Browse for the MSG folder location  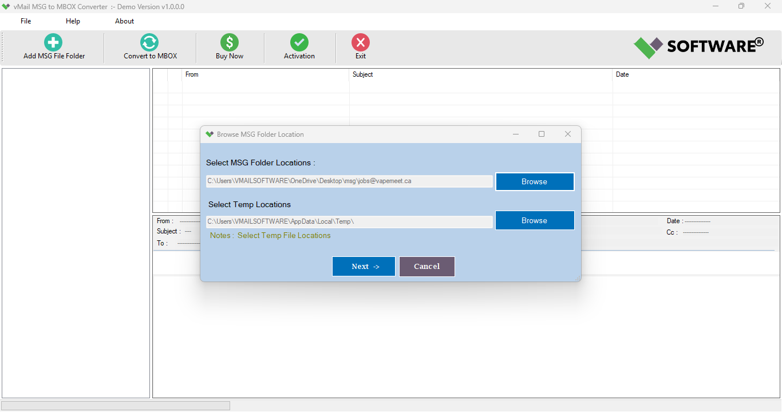pos(534,181)
